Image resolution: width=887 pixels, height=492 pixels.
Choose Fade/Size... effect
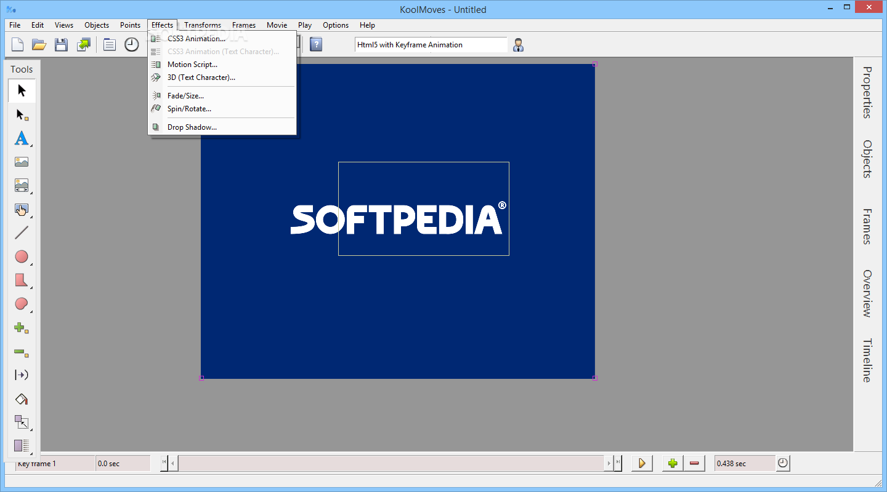(x=222, y=96)
